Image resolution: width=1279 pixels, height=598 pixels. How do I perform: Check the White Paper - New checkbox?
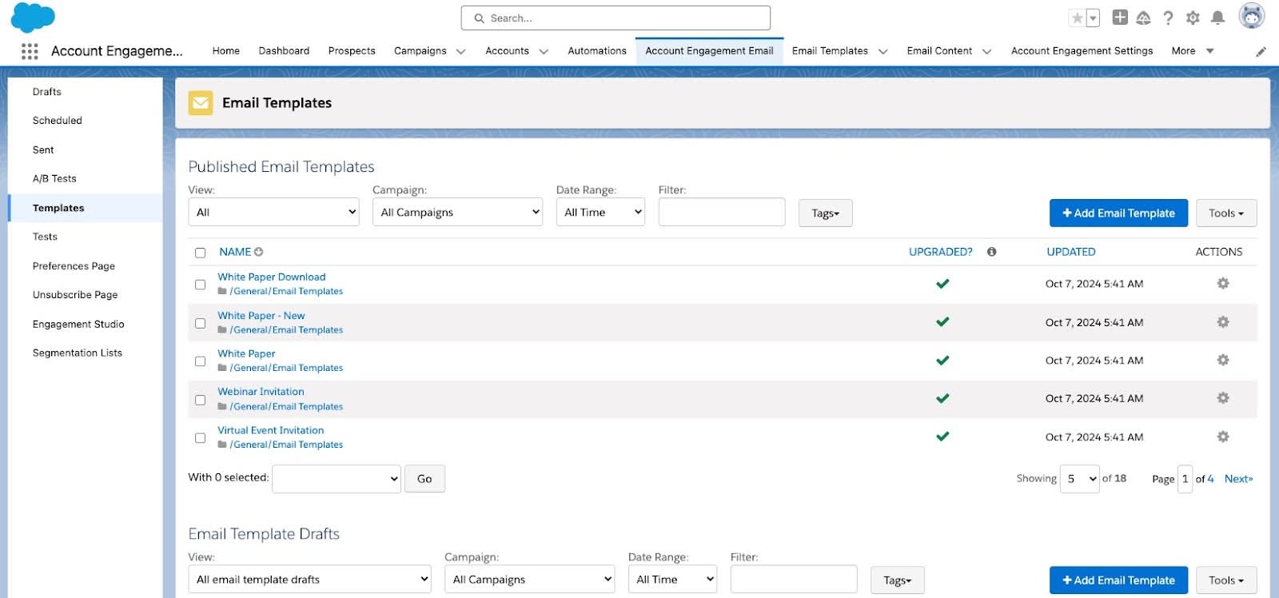click(x=200, y=323)
